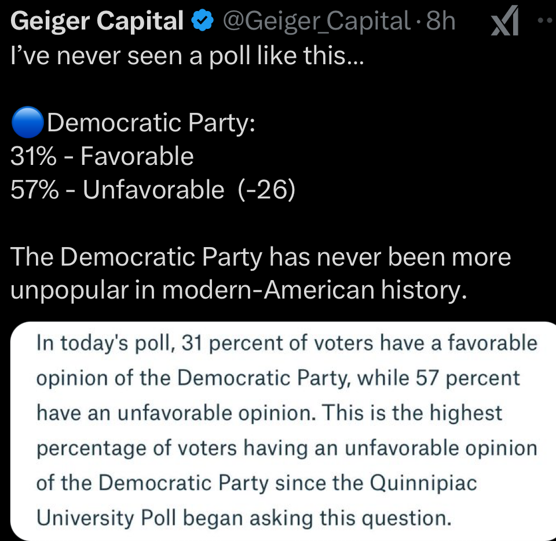The height and width of the screenshot is (541, 556).
Task: Click "University Poll began asking this question" line
Action: pyautogui.click(x=243, y=517)
